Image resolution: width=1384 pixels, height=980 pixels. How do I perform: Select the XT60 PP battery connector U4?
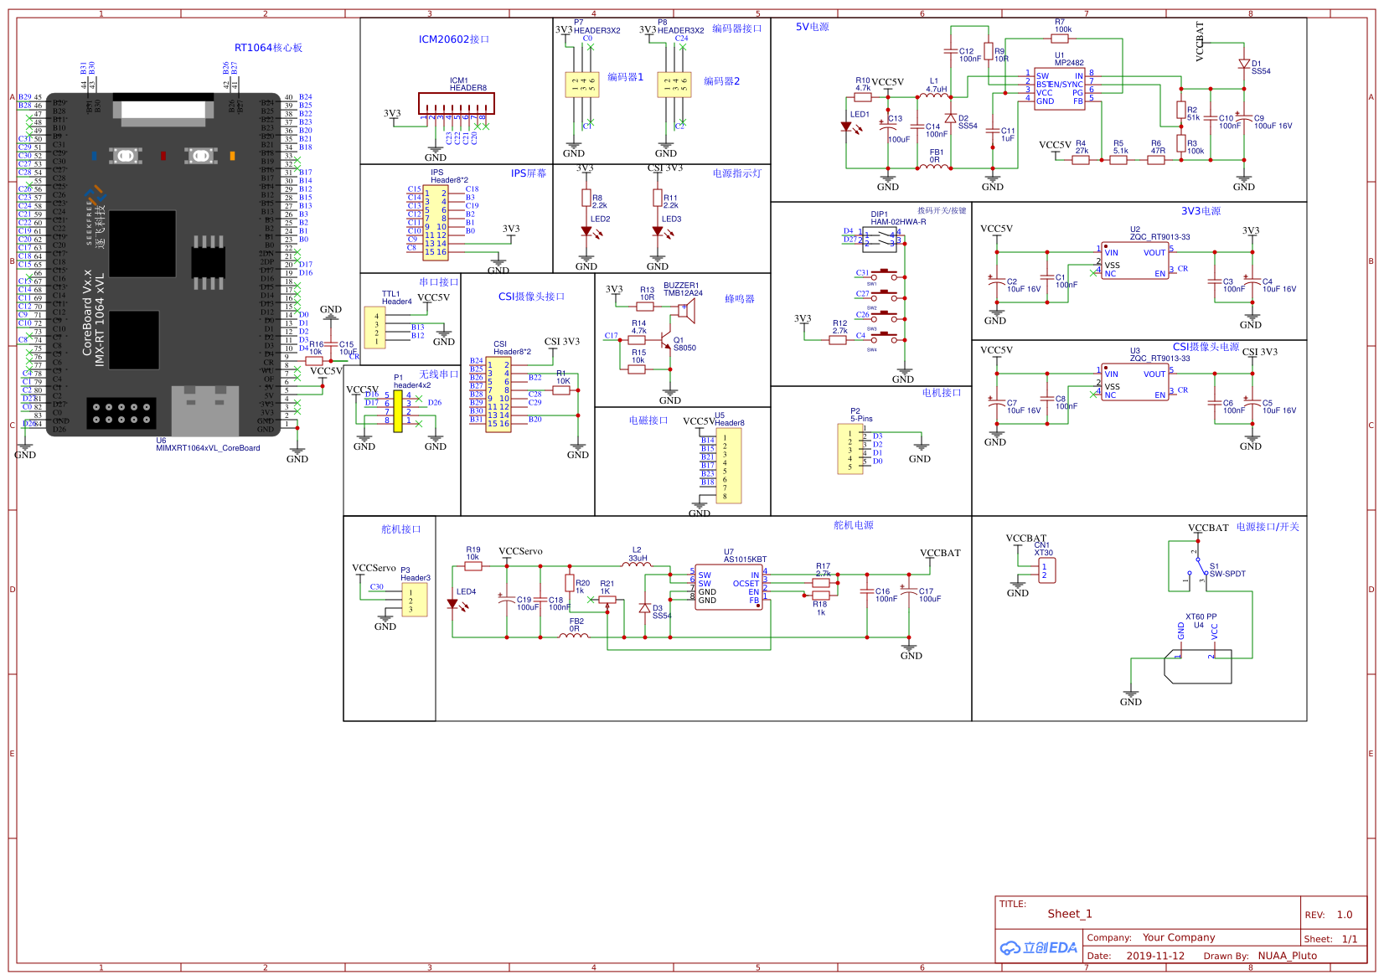[x=1198, y=666]
